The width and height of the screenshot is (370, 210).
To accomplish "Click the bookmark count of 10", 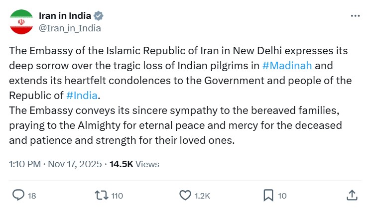I will 282,196.
